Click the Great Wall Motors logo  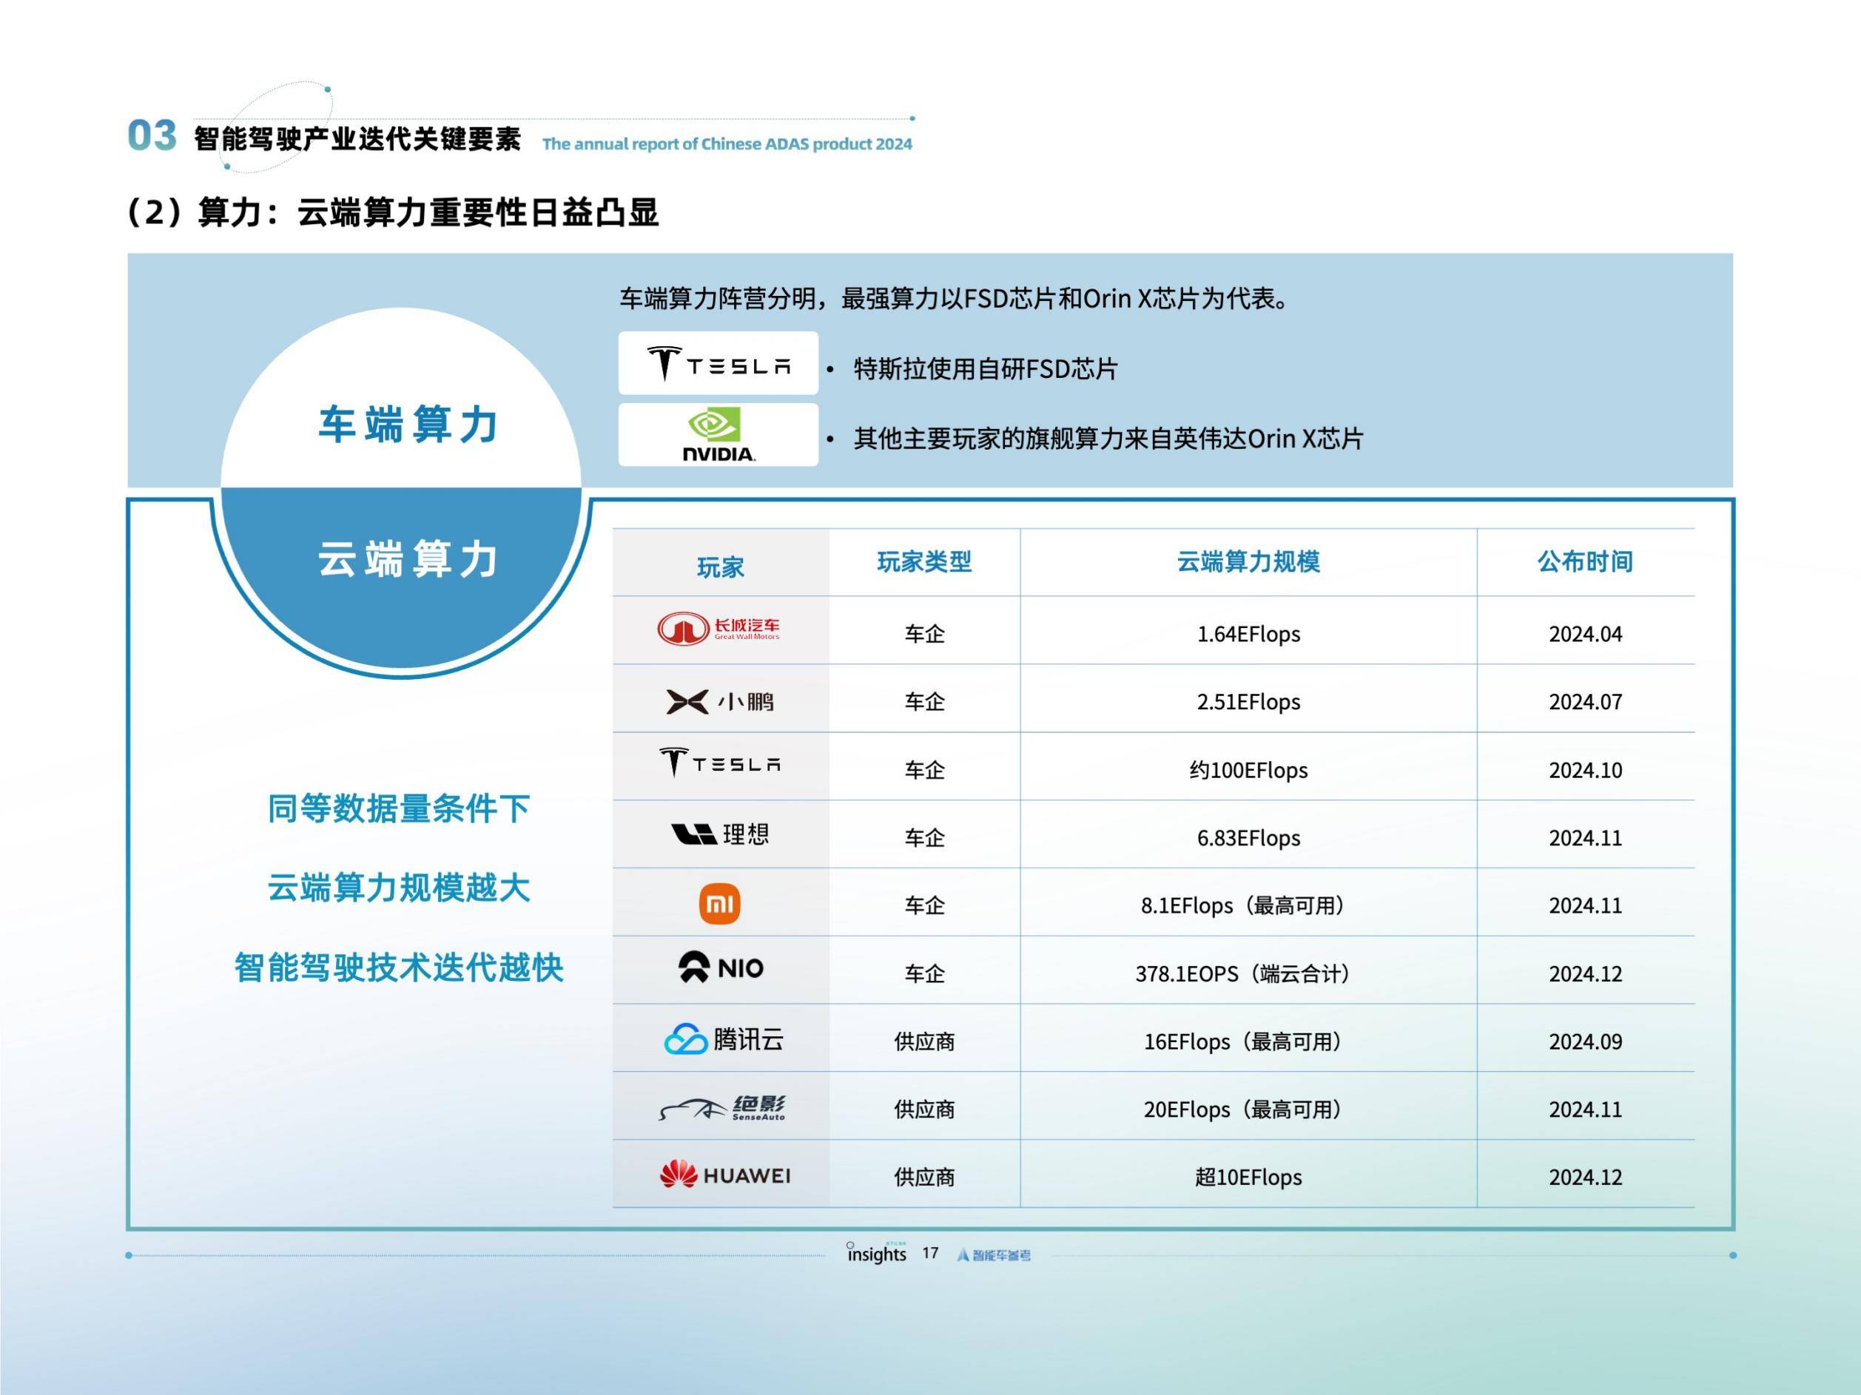[719, 629]
